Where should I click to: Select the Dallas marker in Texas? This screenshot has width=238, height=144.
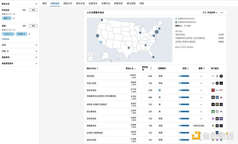pyautogui.click(x=129, y=48)
